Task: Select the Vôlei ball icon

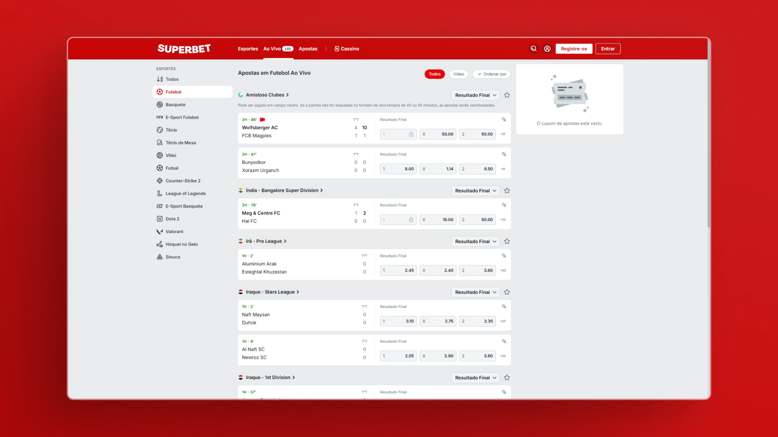Action: tap(160, 155)
